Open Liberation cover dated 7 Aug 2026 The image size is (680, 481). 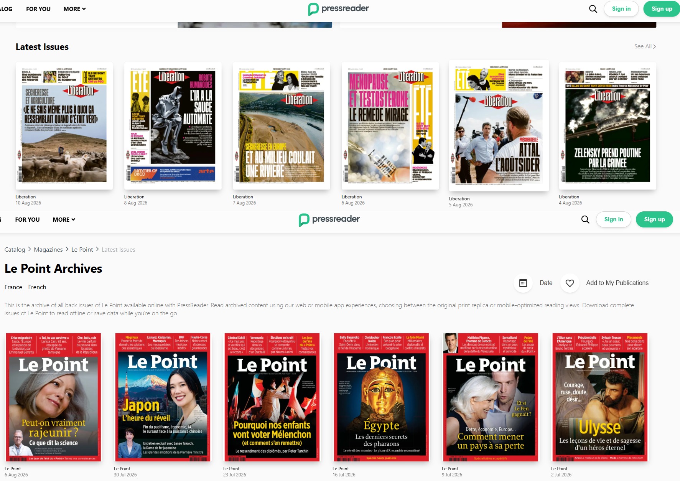click(282, 126)
